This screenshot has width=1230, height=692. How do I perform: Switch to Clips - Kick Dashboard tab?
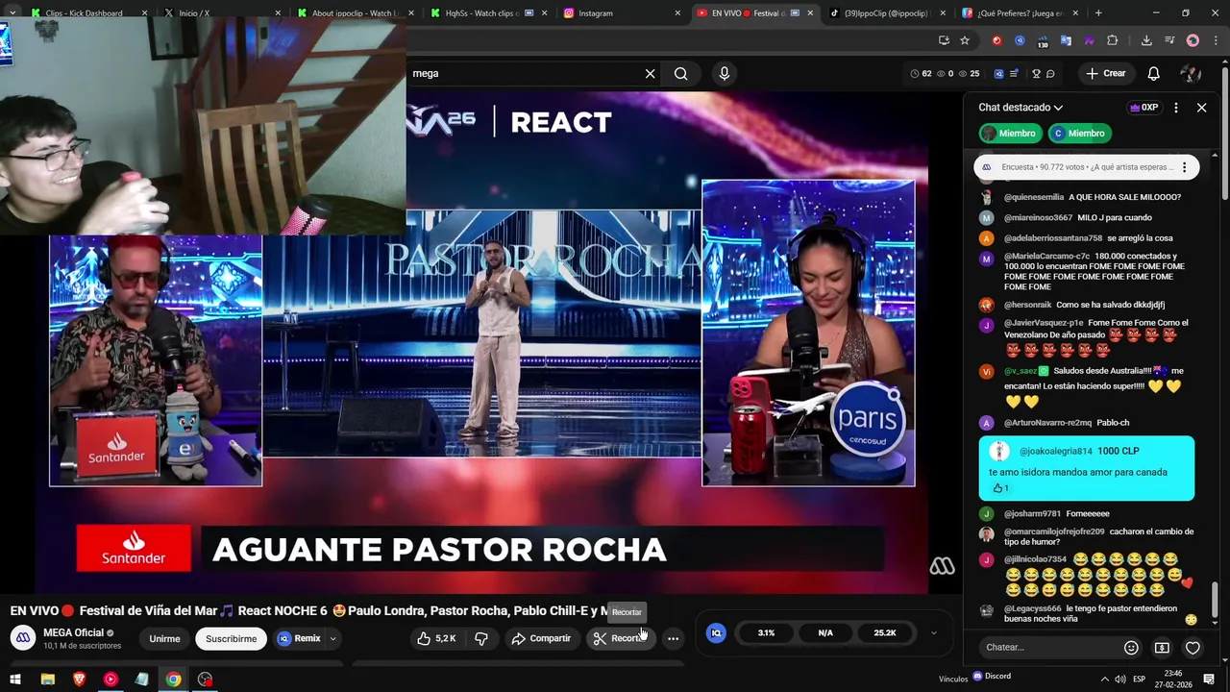[88, 13]
